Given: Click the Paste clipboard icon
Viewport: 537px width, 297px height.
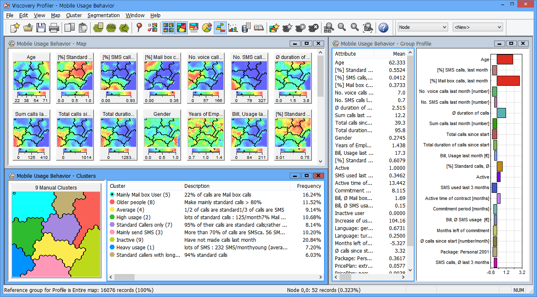Looking at the screenshot, I should tap(83, 28).
